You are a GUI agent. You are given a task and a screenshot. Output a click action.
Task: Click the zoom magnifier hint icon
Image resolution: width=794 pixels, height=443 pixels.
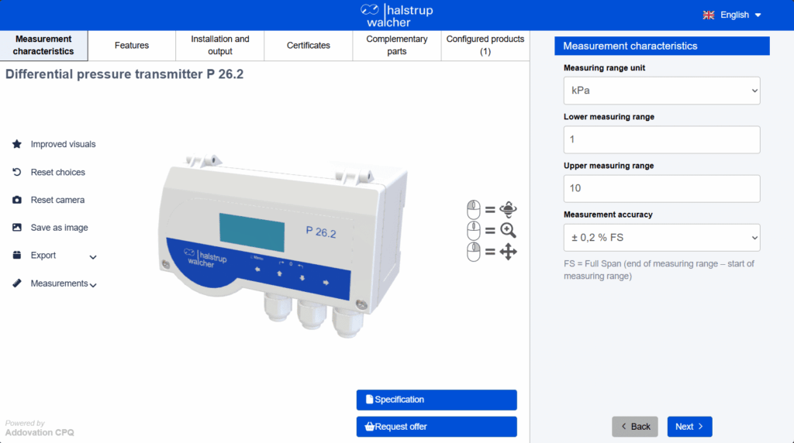click(x=508, y=230)
